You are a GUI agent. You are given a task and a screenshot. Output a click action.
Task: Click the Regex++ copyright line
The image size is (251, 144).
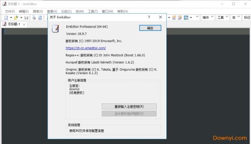(x=105, y=55)
